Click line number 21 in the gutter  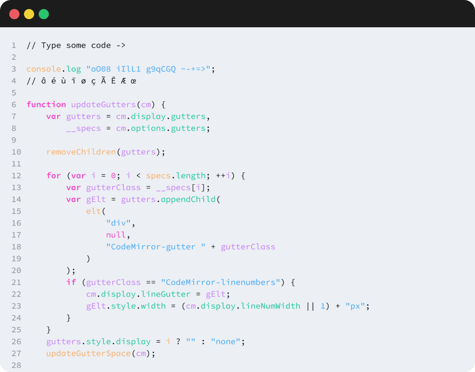pos(16,282)
